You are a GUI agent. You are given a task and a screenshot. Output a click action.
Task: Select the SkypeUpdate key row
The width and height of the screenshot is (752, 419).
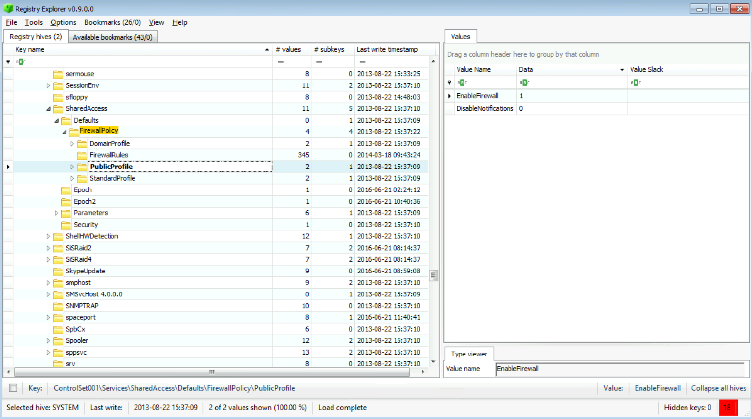pyautogui.click(x=215, y=271)
